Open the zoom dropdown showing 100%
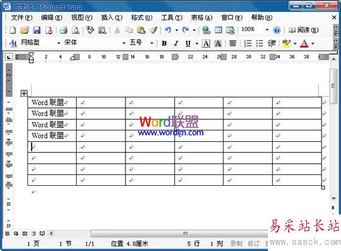The image size is (341, 251). (267, 30)
